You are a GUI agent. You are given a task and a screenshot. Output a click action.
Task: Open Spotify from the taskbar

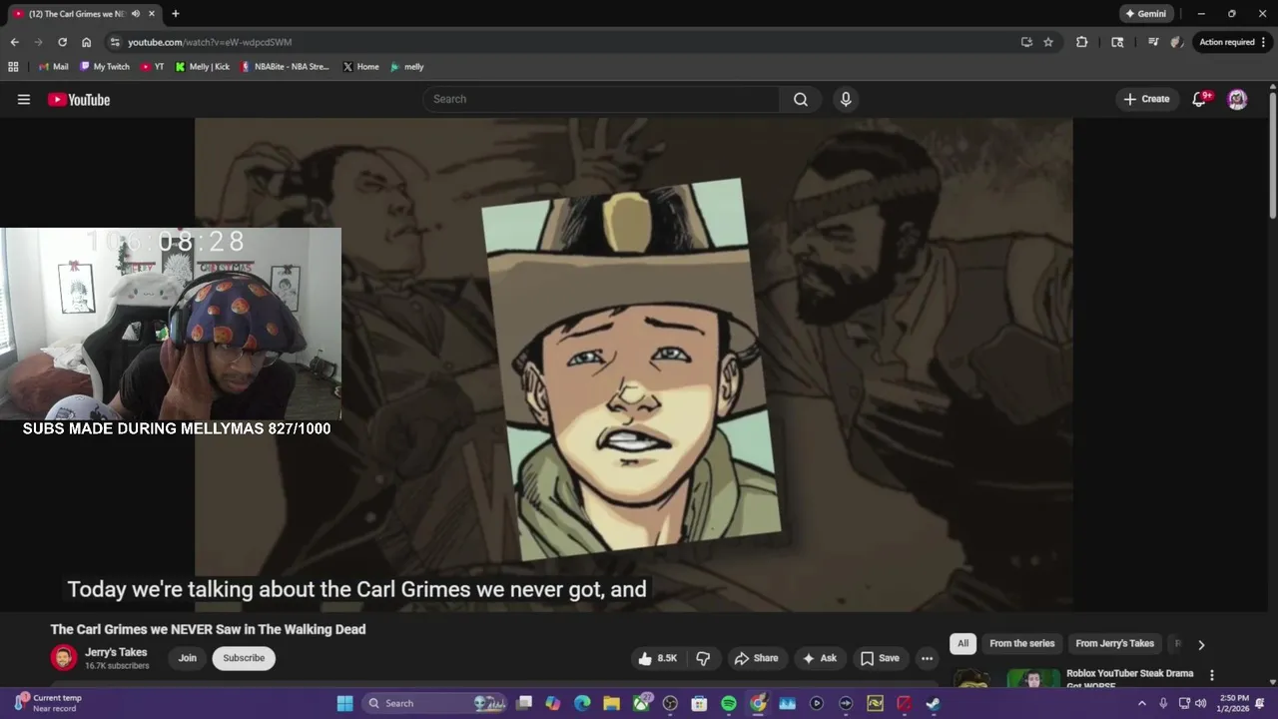[x=729, y=703]
